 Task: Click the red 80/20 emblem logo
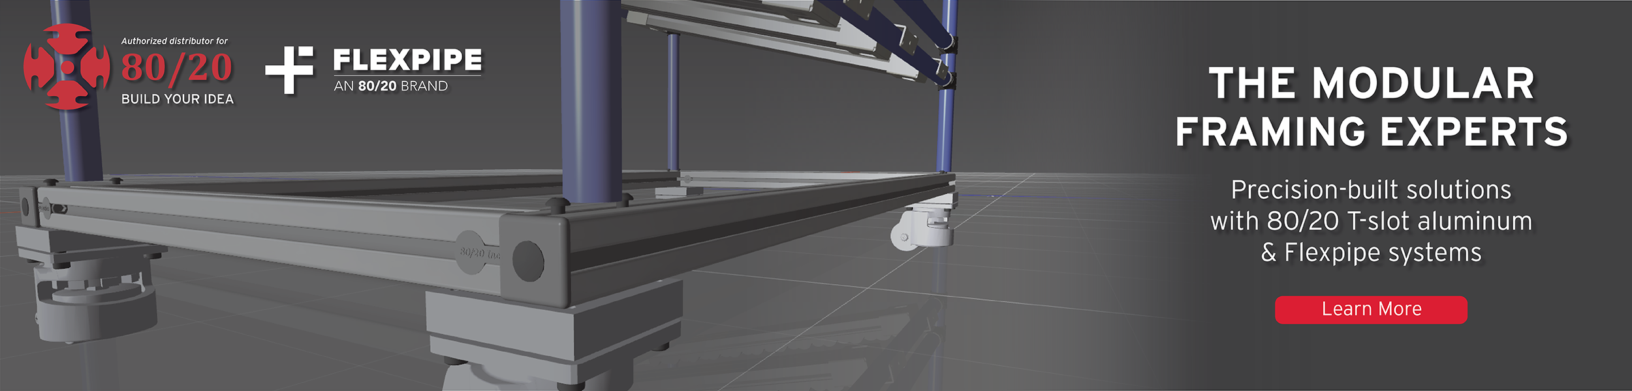pos(67,66)
